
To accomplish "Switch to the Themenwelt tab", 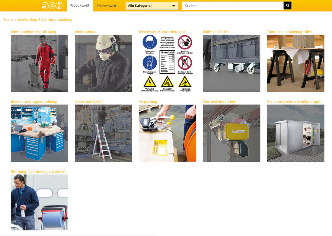I will pyautogui.click(x=107, y=6).
